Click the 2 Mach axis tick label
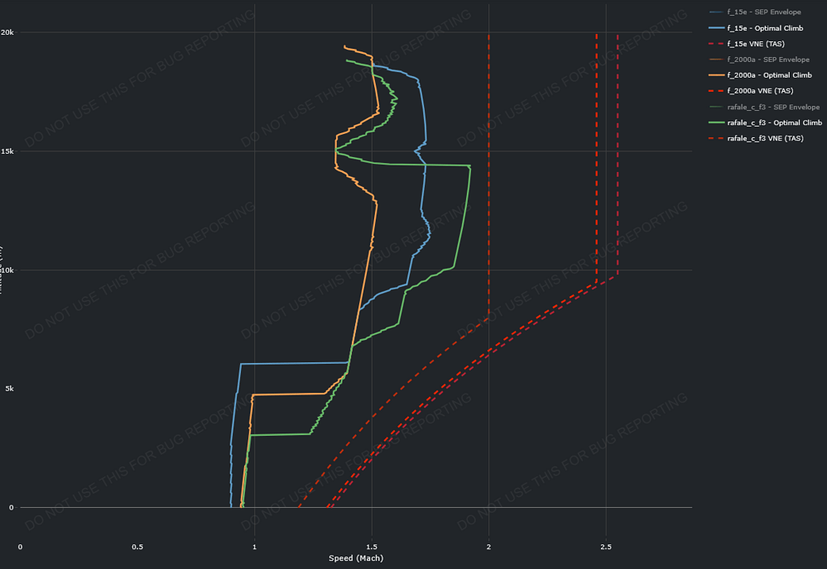This screenshot has width=827, height=569. (489, 547)
